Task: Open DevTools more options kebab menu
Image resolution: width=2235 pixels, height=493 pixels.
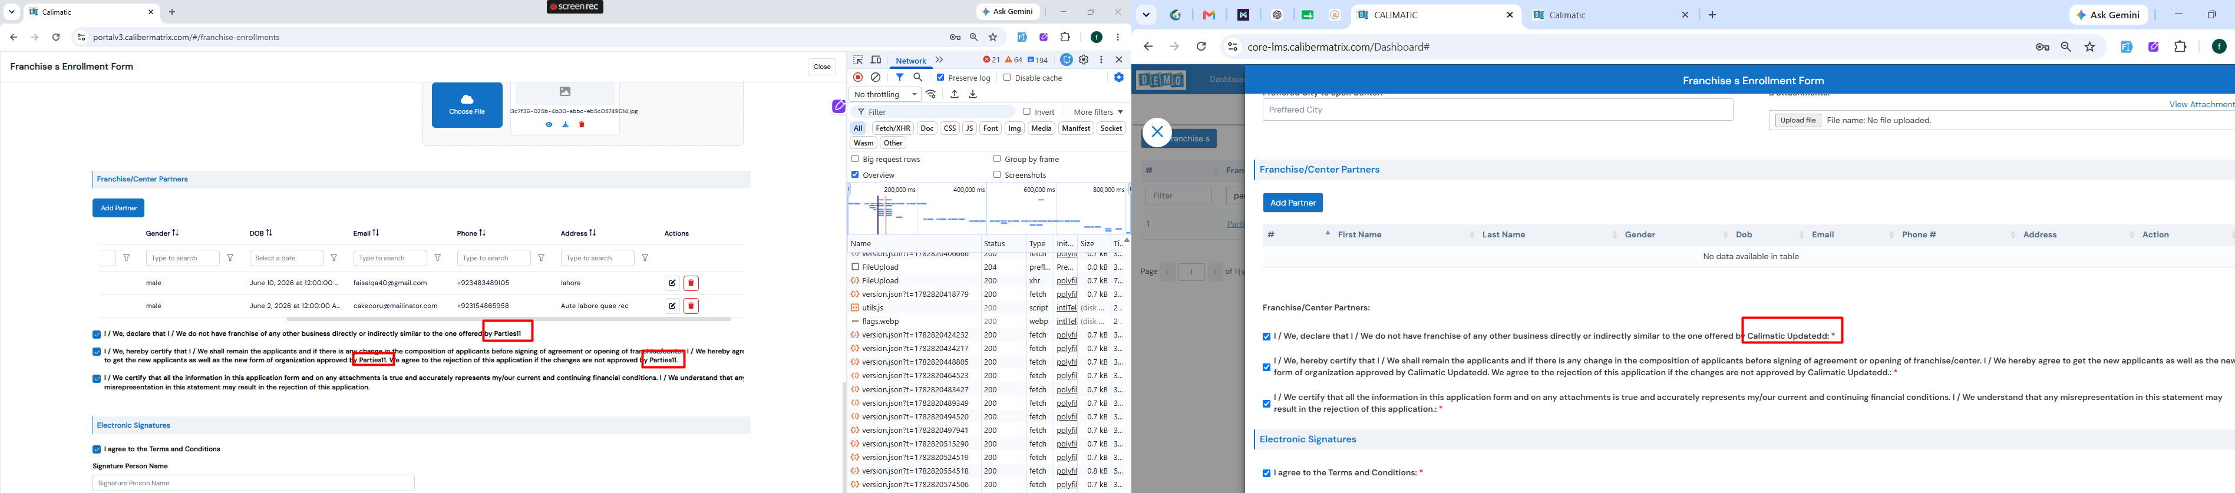Action: point(1101,60)
